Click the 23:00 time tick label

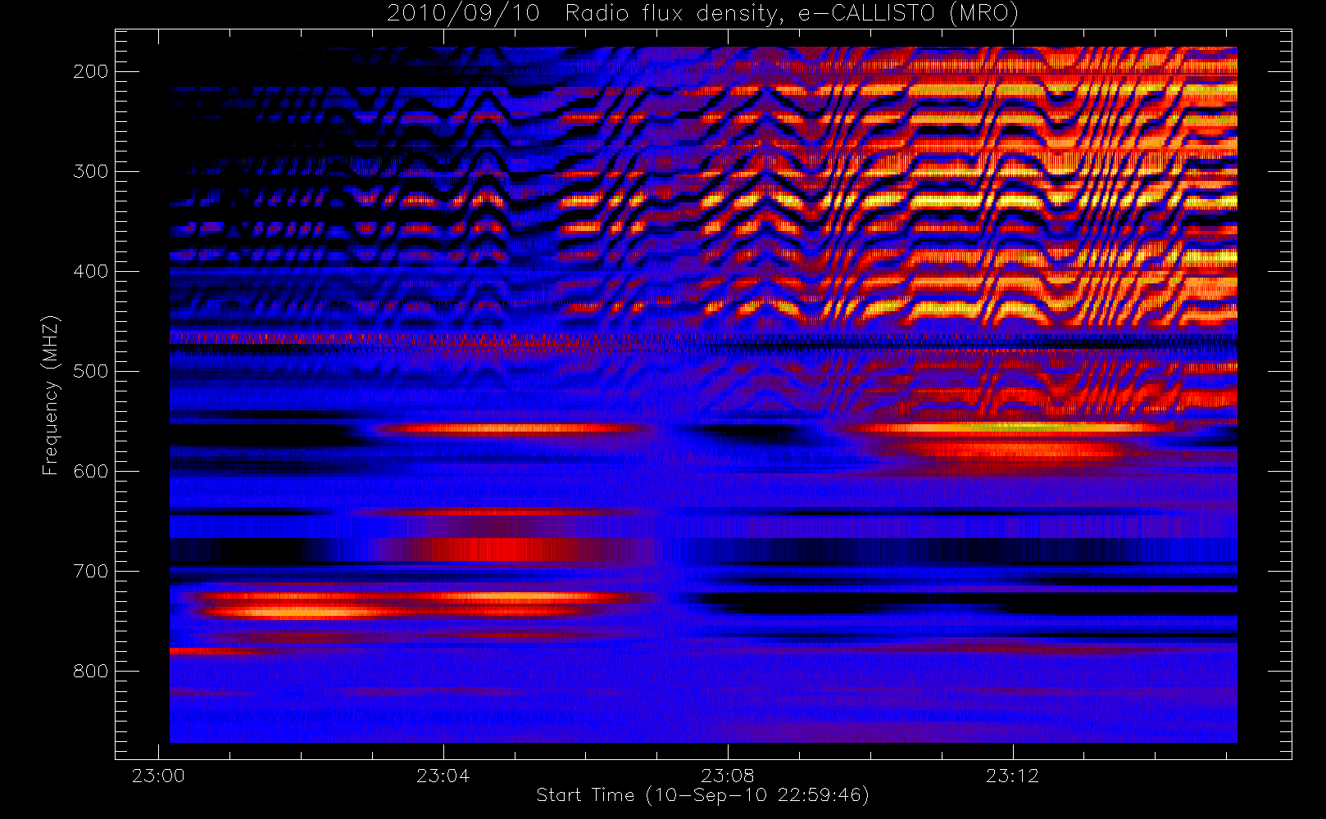tap(158, 776)
